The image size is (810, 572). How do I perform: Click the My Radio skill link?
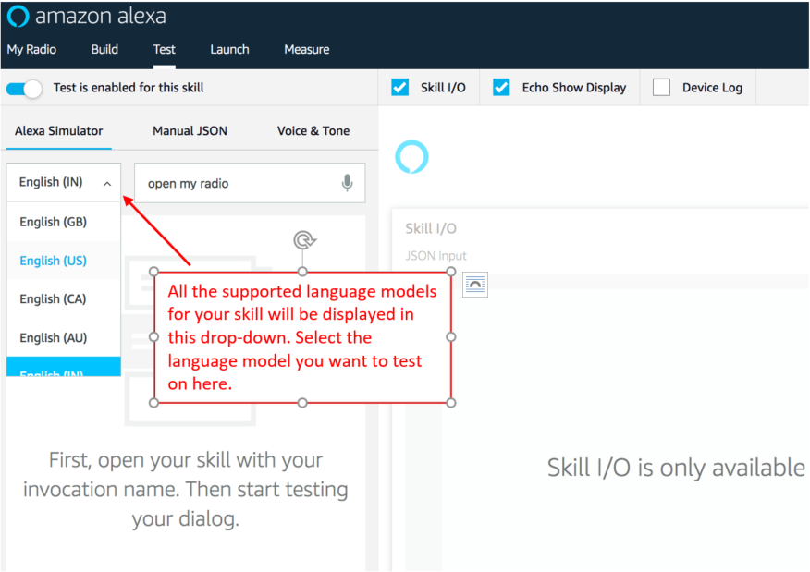[x=31, y=50]
